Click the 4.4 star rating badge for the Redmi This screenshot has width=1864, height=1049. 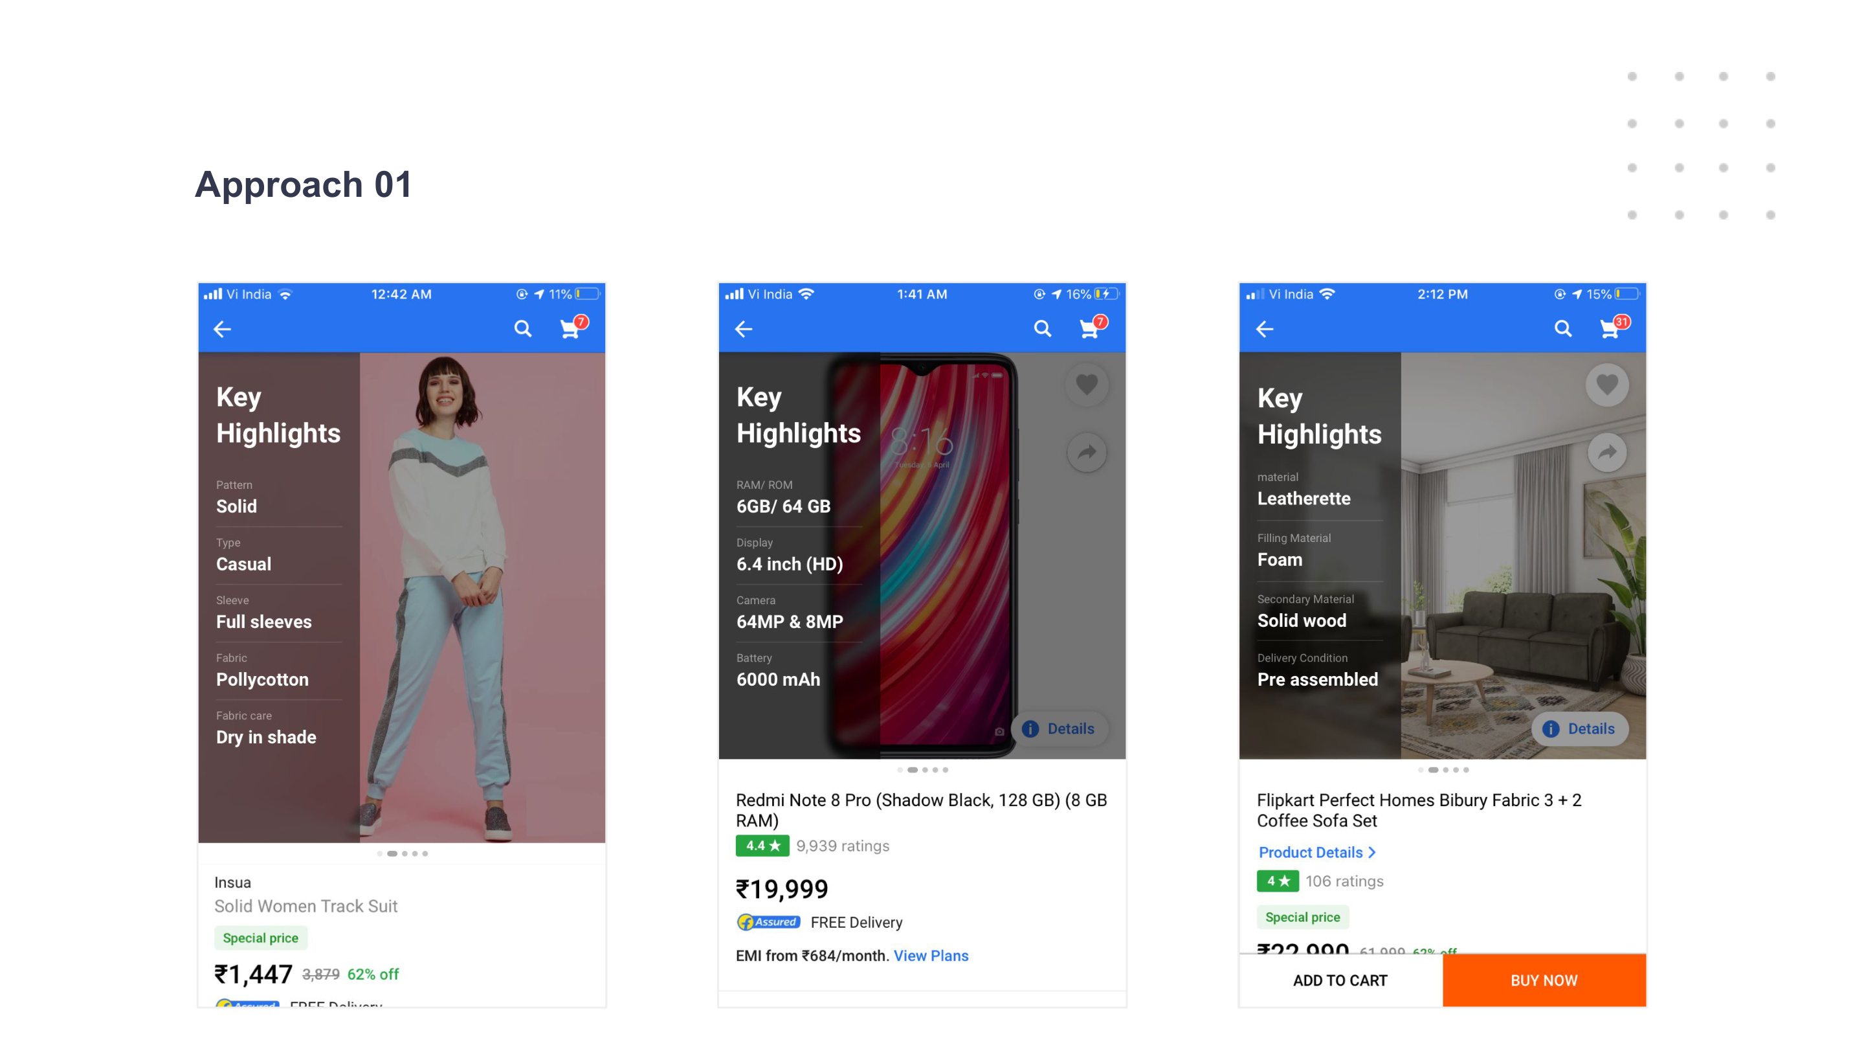point(762,846)
